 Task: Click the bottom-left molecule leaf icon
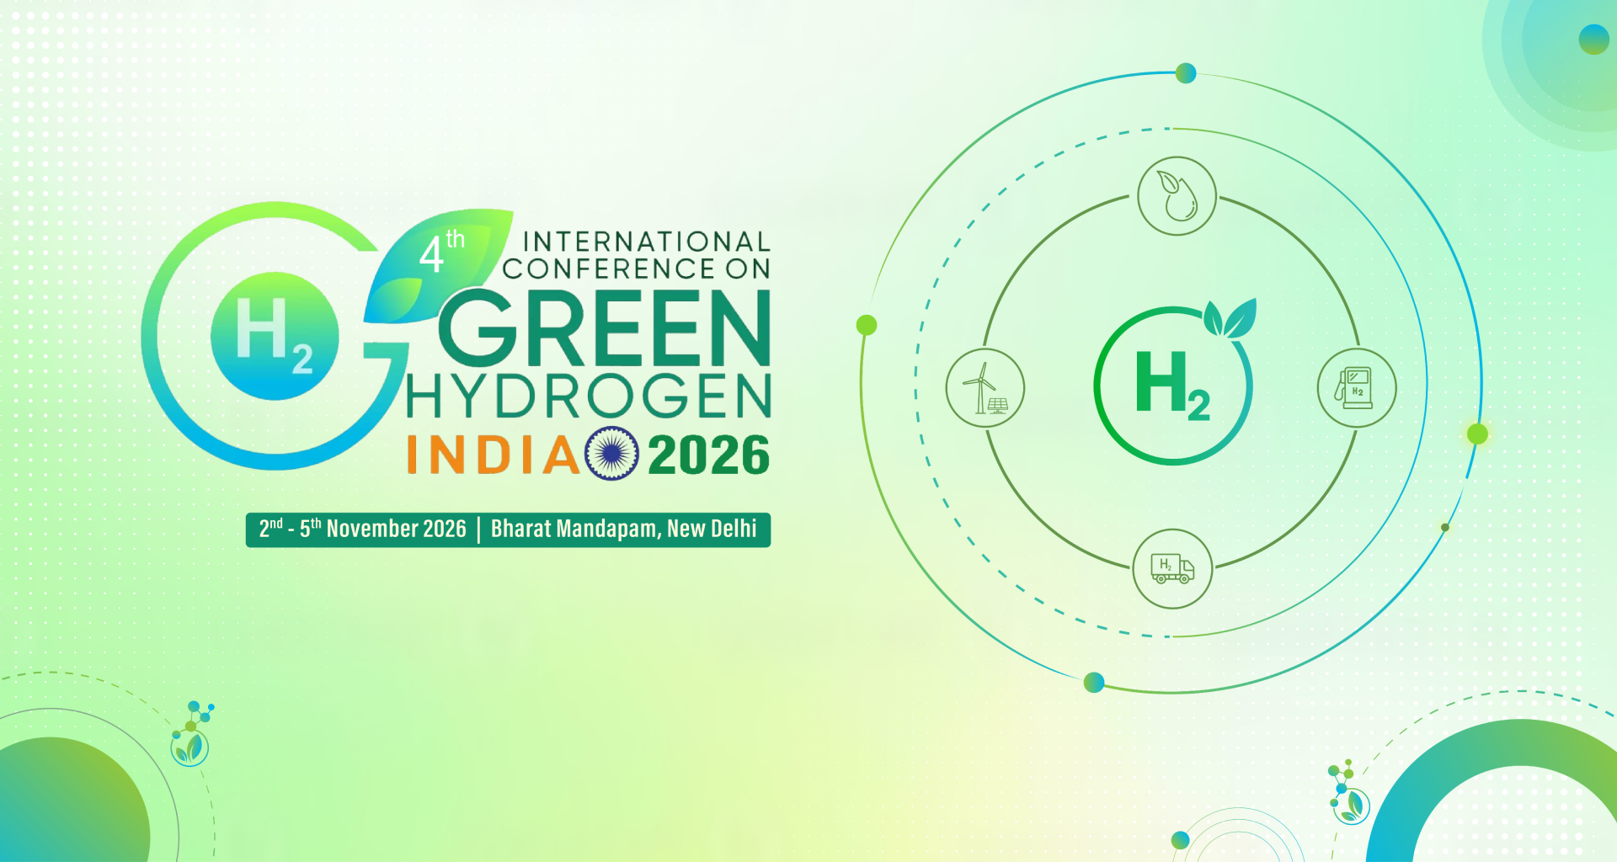[x=191, y=734]
